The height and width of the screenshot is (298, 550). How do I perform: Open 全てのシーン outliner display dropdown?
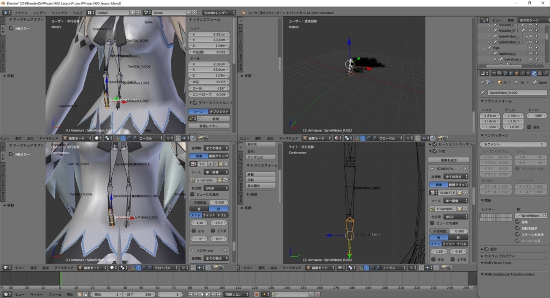tap(533, 20)
